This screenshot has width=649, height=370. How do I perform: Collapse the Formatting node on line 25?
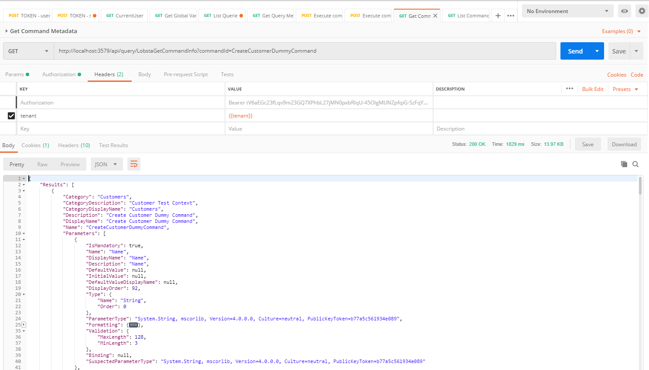coord(24,325)
